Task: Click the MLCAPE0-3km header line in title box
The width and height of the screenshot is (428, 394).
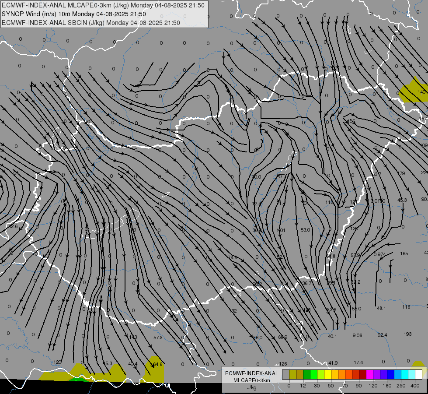Action: pos(103,5)
